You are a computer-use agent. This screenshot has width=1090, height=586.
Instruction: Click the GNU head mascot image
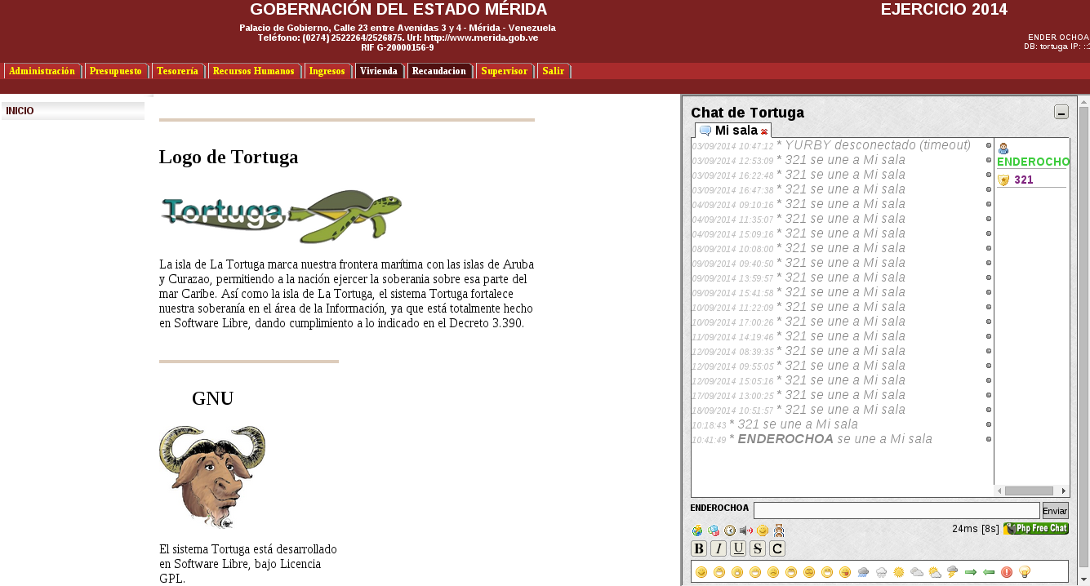[x=212, y=477]
